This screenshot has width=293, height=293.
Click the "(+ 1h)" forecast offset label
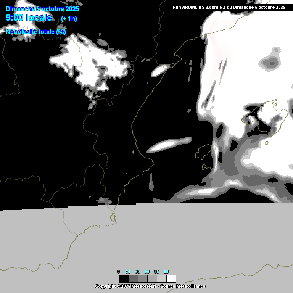pos(69,19)
